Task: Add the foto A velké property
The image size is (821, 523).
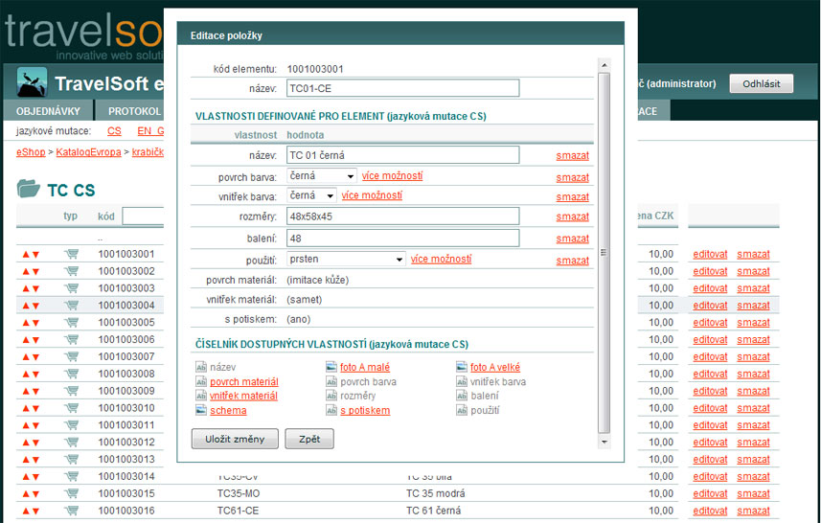Action: [495, 368]
